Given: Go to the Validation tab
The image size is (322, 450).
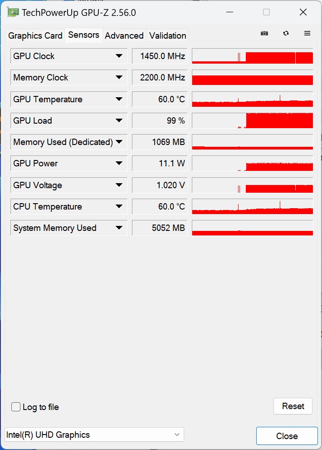Looking at the screenshot, I should [x=167, y=35].
